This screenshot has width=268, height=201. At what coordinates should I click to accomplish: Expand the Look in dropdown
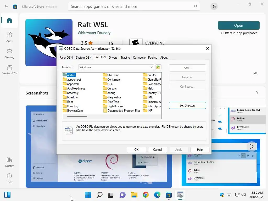(x=152, y=67)
